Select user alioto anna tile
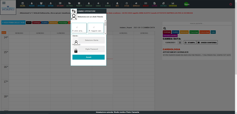This screenshot has width=237, height=114. click(x=79, y=28)
